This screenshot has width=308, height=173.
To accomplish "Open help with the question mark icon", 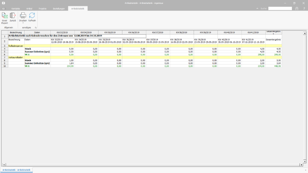I will [304, 8].
